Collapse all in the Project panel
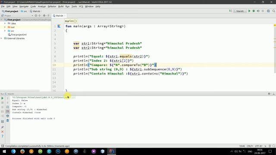 [40, 15]
